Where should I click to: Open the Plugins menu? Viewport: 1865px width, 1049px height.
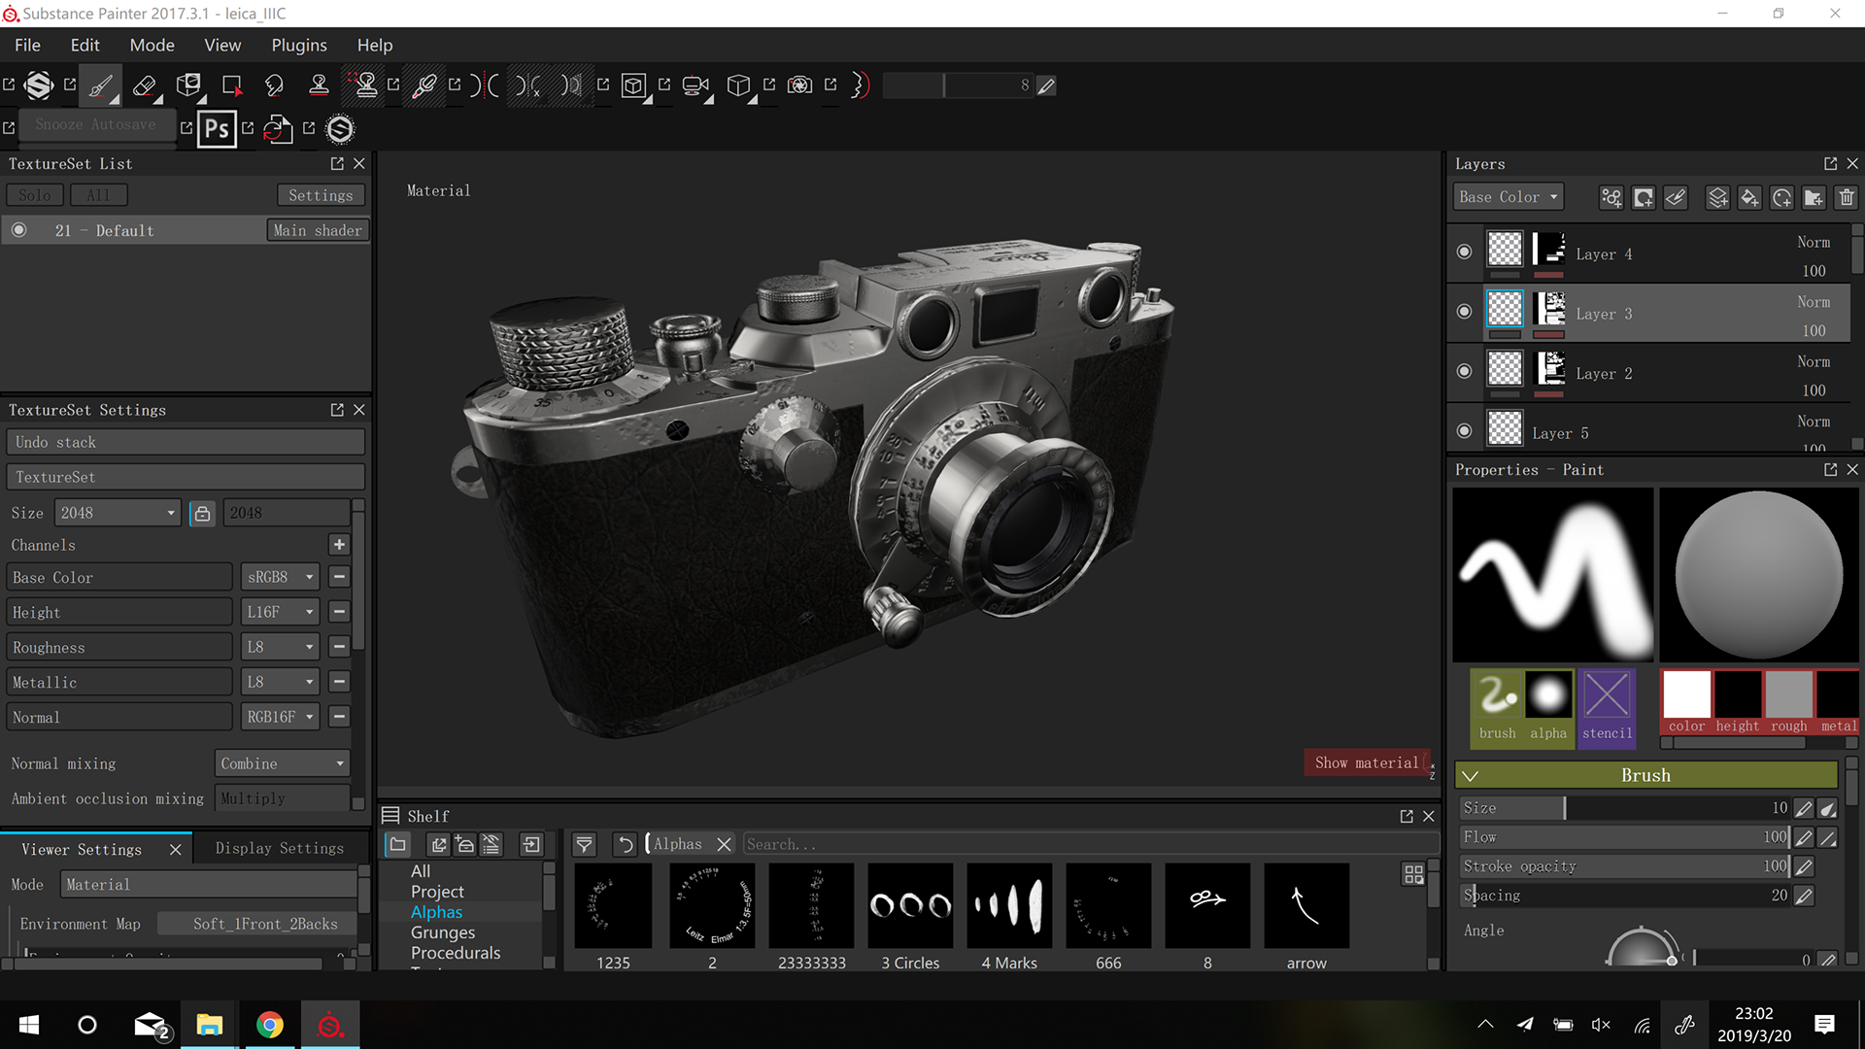pyautogui.click(x=298, y=45)
